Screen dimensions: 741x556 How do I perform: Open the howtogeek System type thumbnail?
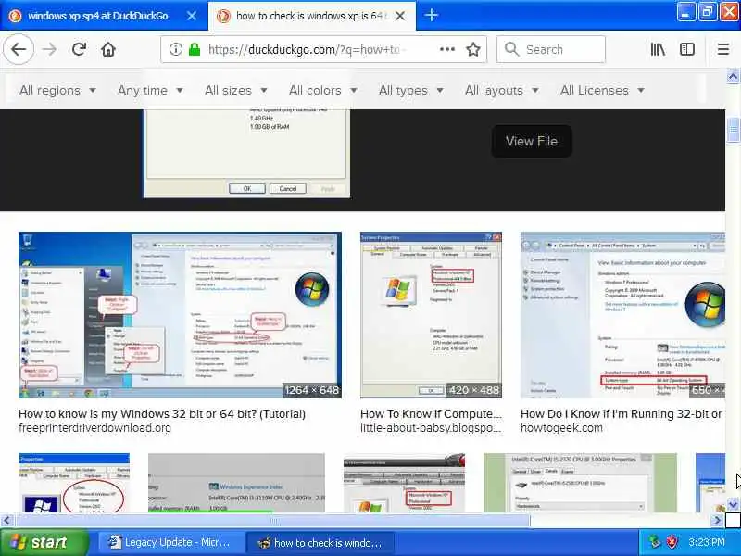pos(622,315)
